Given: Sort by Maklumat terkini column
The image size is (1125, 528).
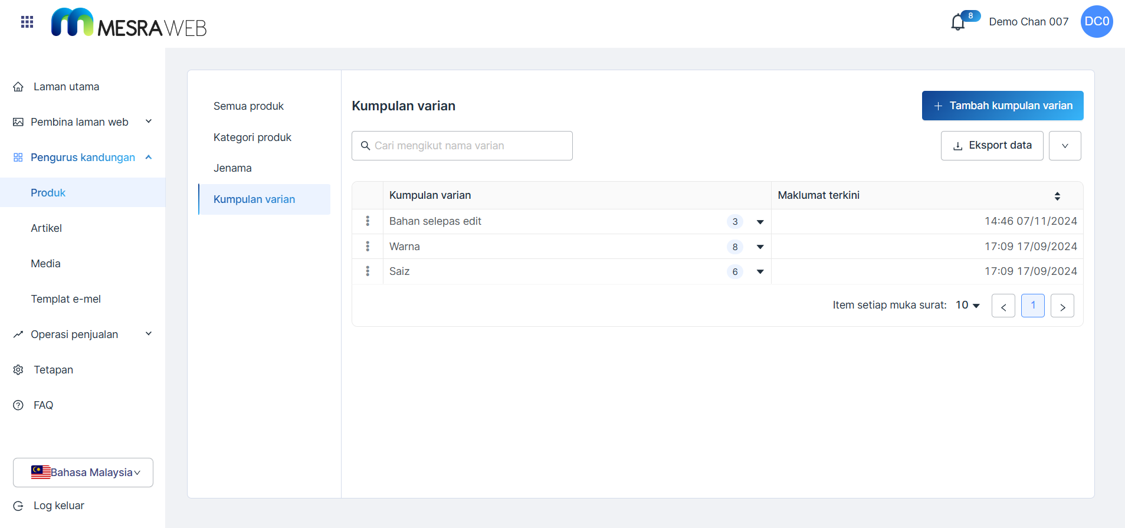Looking at the screenshot, I should 1057,196.
